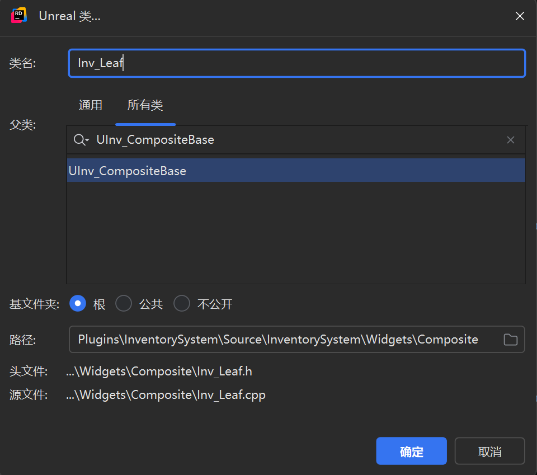
Task: Click the Unreal 类... dialog title
Action: click(69, 16)
